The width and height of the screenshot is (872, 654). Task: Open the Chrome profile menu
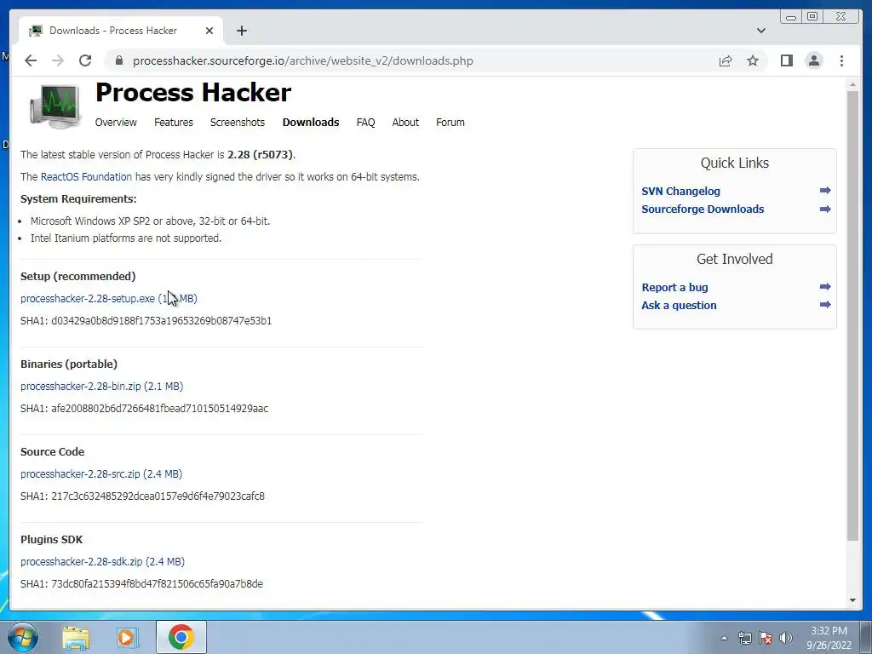click(x=813, y=60)
